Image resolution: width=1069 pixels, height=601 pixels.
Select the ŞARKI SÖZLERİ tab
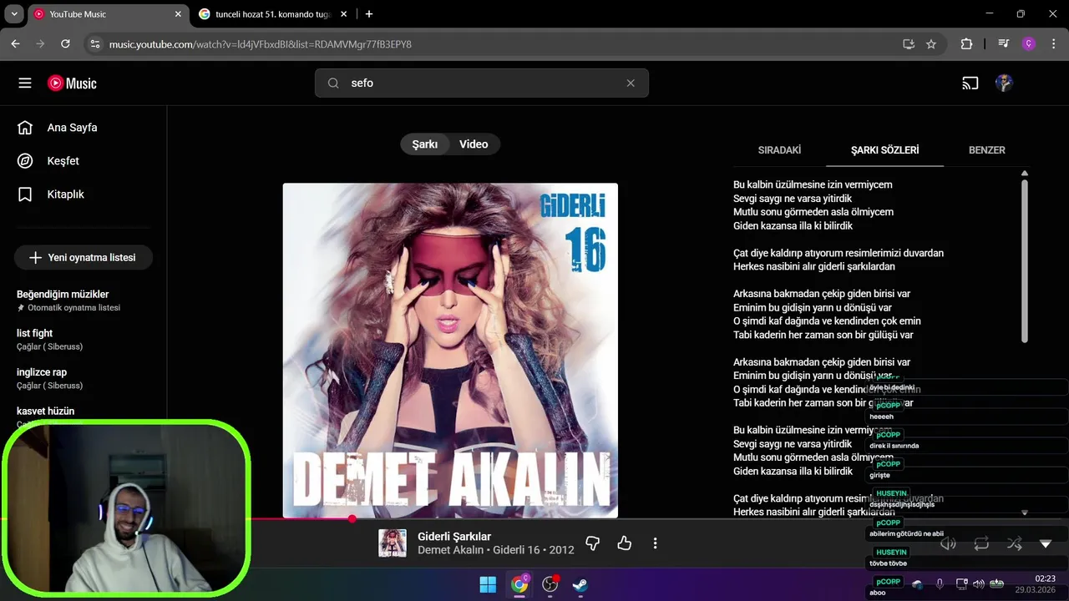click(x=884, y=150)
